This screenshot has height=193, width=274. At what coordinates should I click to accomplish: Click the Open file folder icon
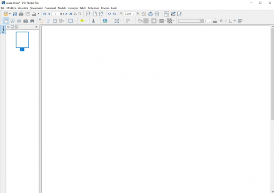(6, 14)
